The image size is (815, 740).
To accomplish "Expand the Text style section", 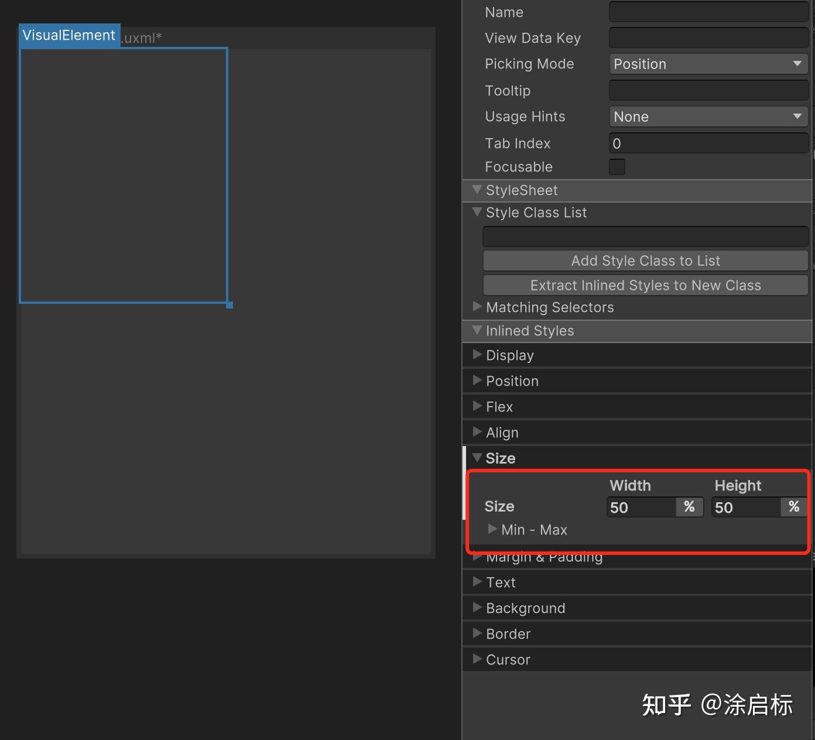I will tap(477, 582).
